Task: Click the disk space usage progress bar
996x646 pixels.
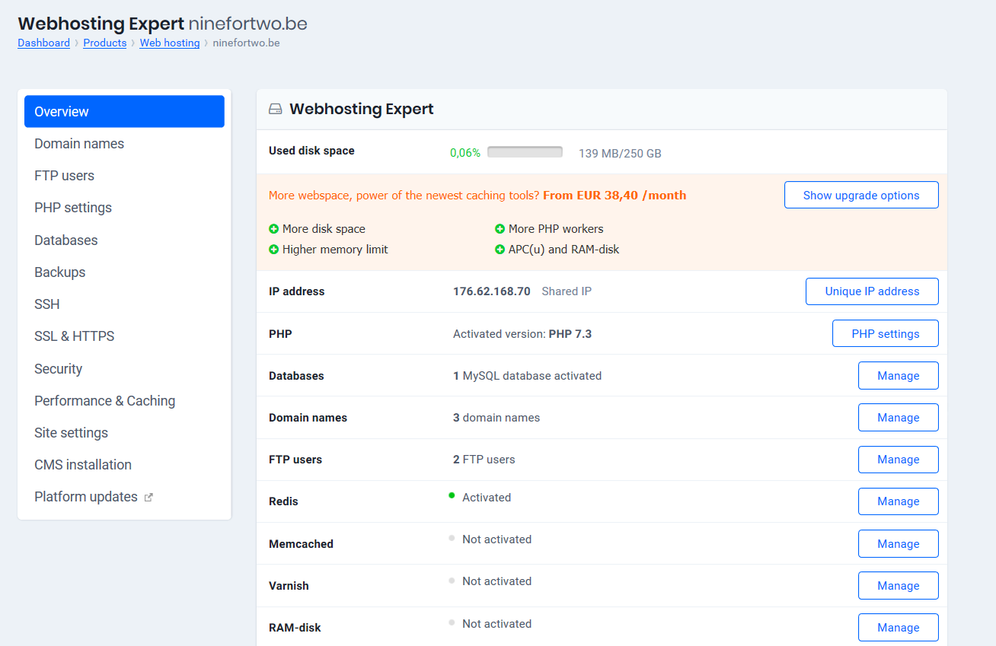Action: 525,151
